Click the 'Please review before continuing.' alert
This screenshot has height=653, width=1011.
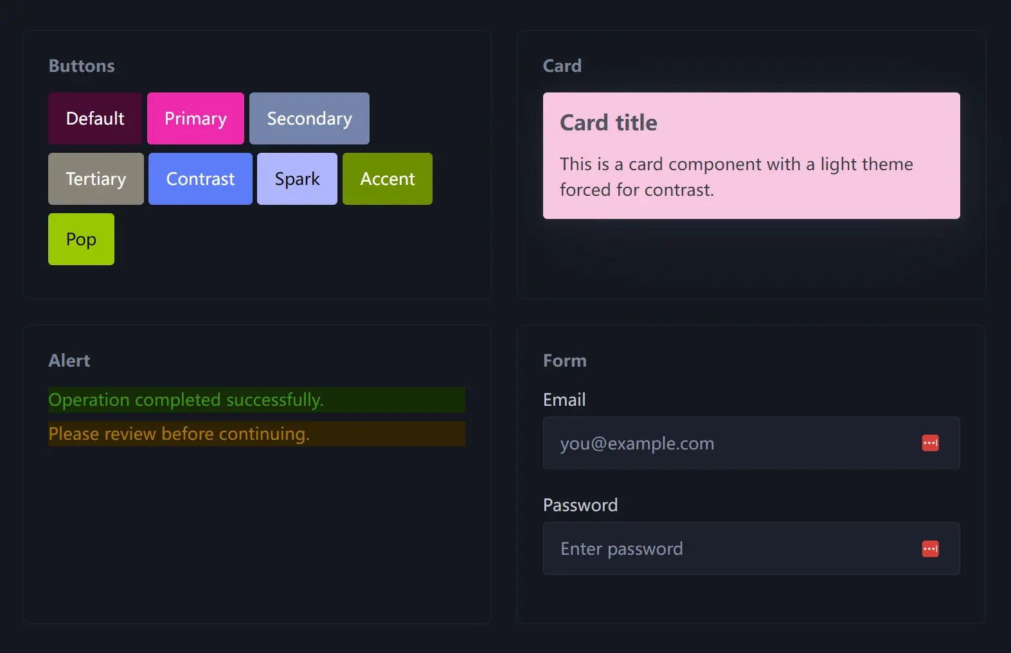click(x=256, y=433)
